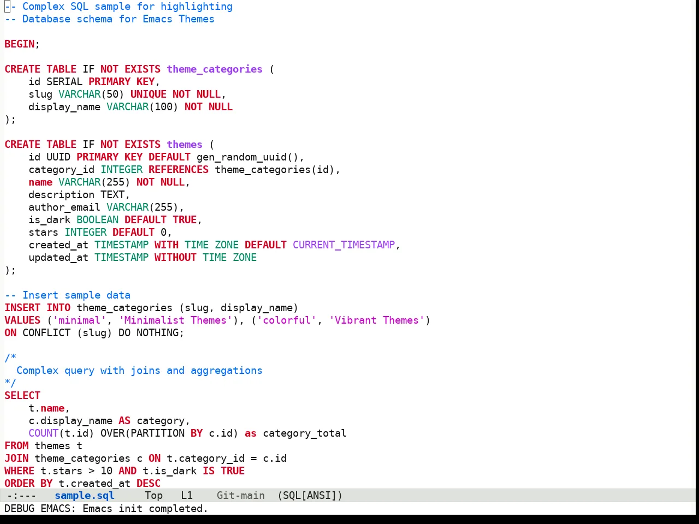Click the CURRENT_TIMESTAMP constant
Viewport: 699px width, 524px height.
(343, 245)
